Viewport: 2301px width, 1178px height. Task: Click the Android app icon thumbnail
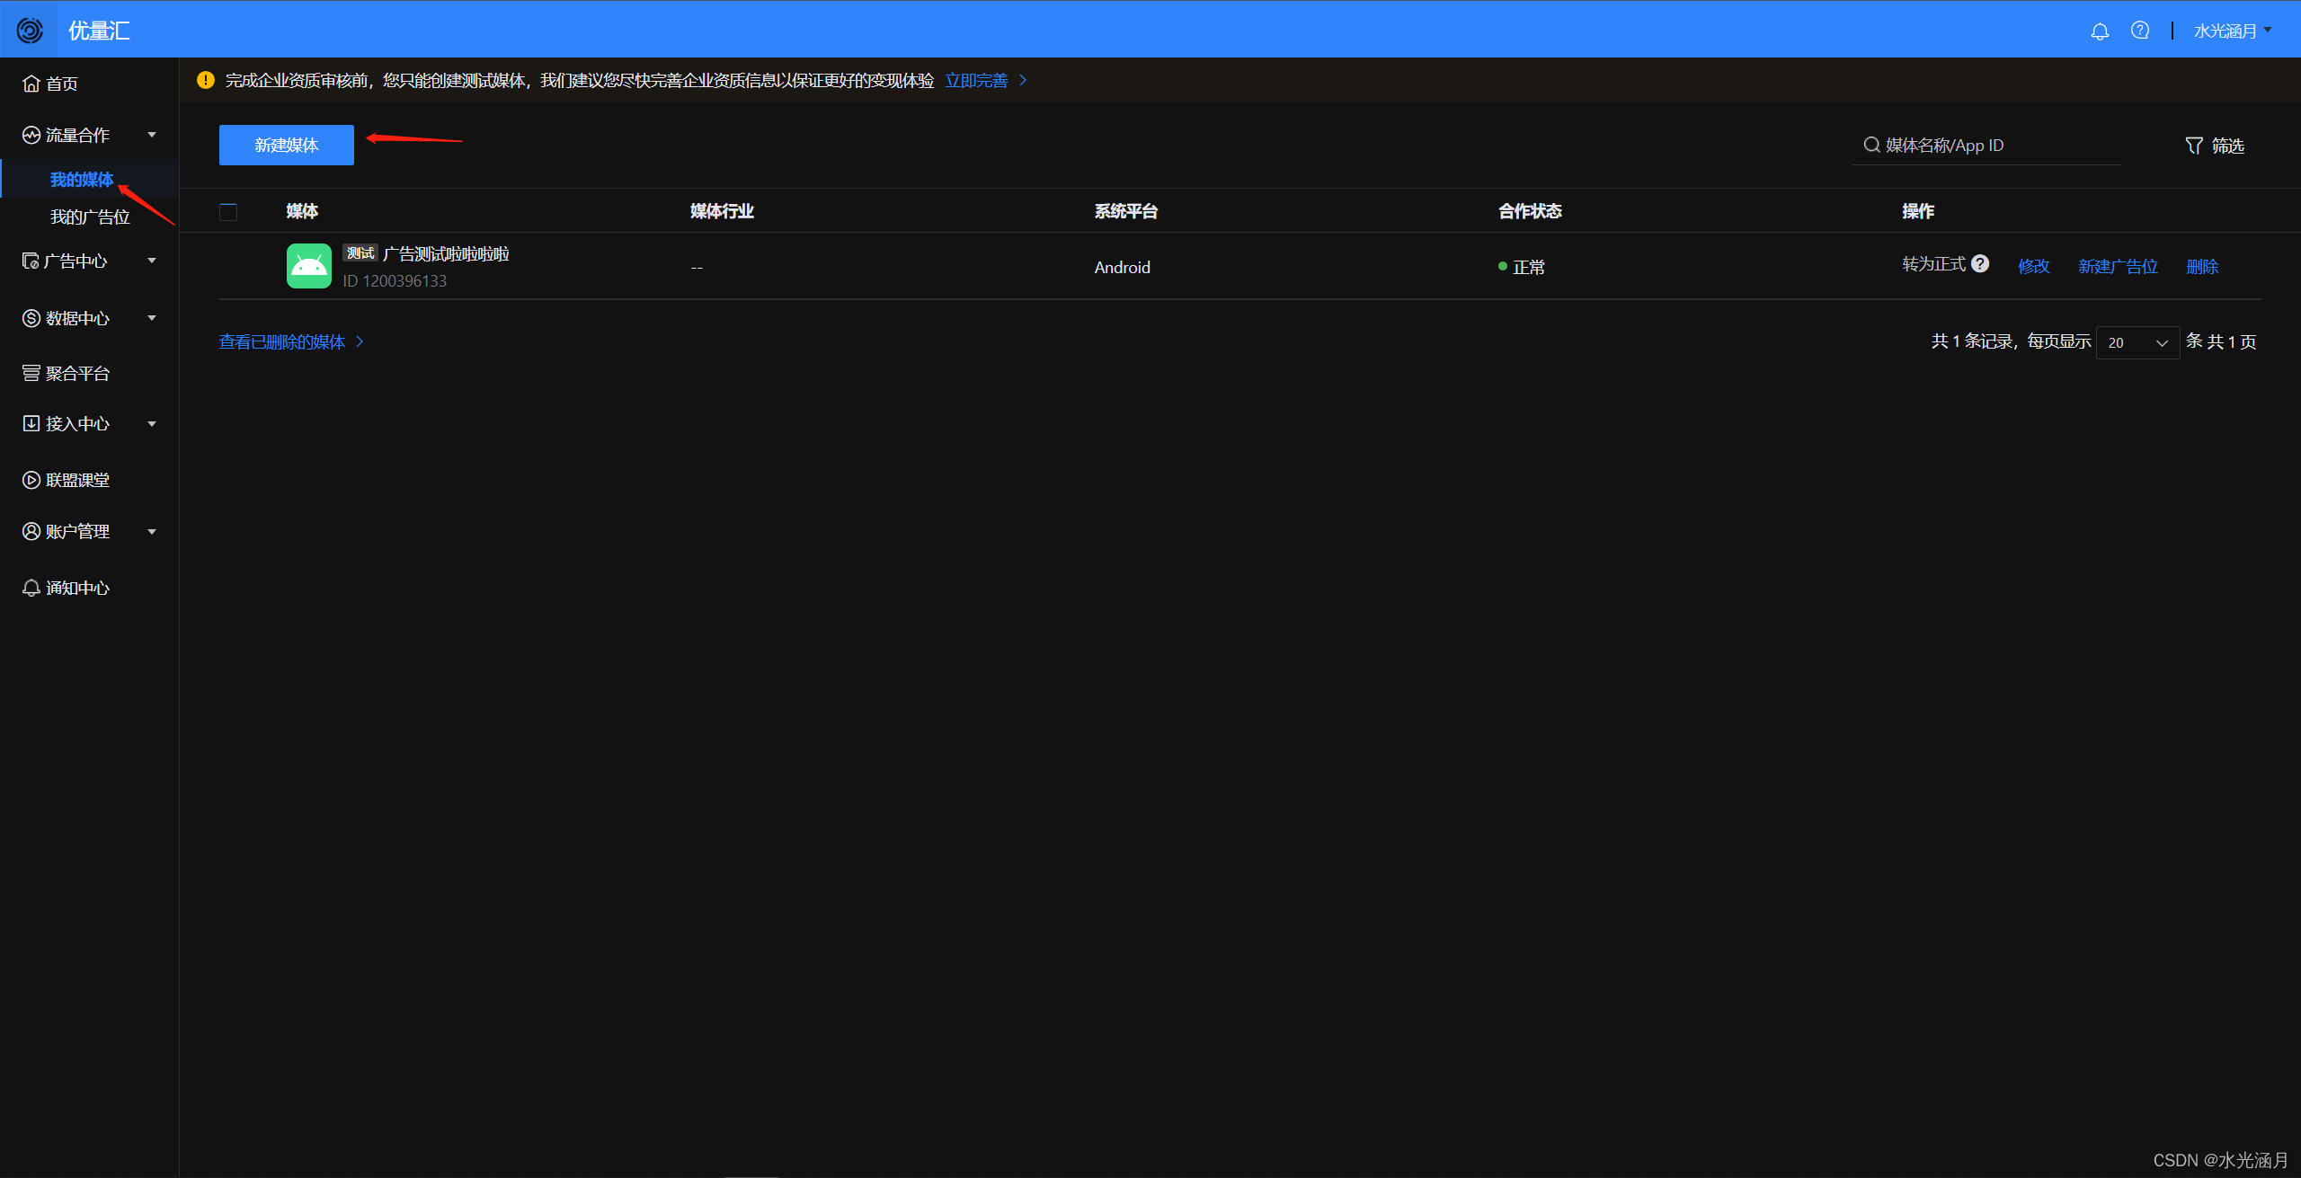coord(309,266)
